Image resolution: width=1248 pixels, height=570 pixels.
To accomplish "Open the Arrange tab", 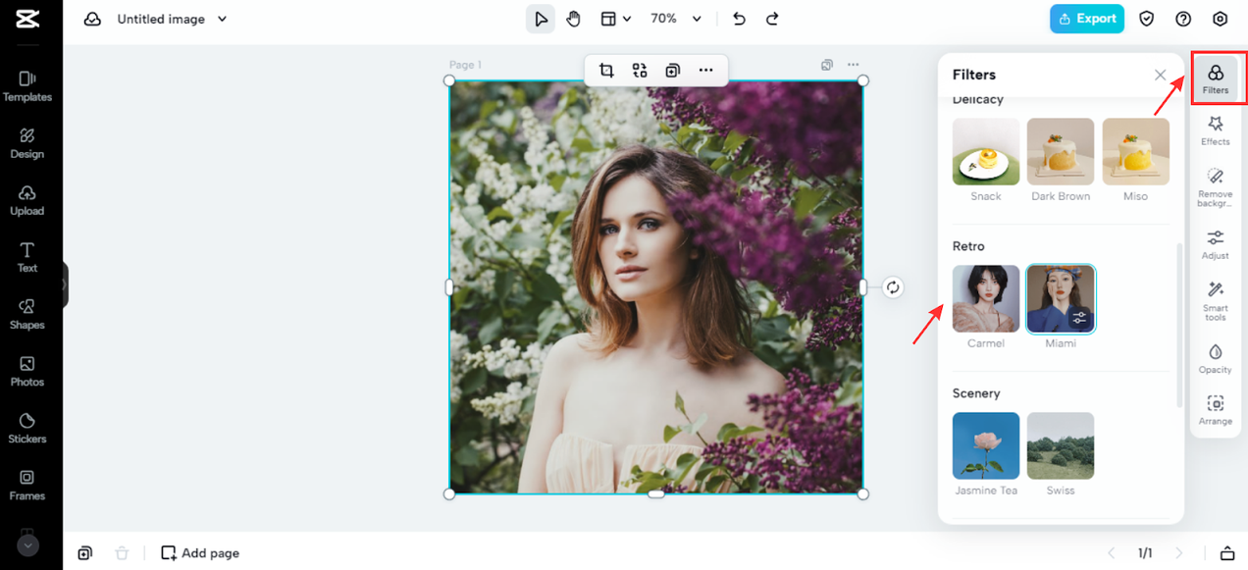I will (x=1216, y=409).
